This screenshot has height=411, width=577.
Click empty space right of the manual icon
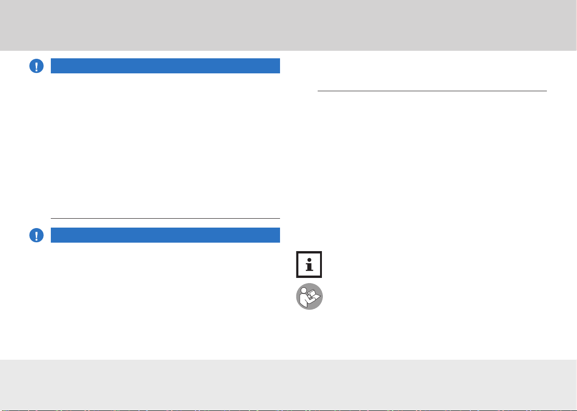pyautogui.click(x=435, y=296)
